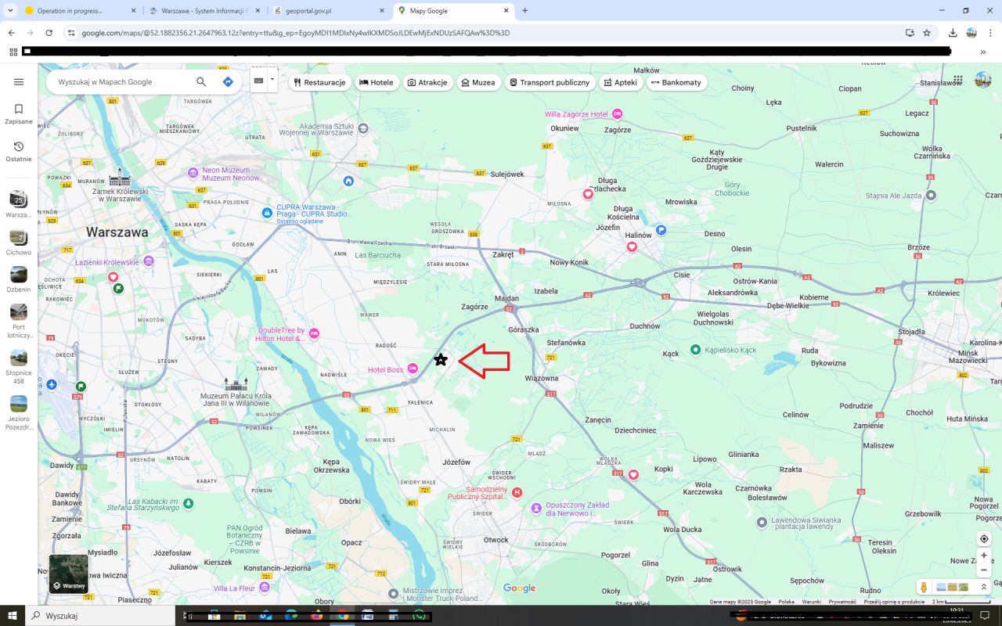Click the Hotel Boss map pin
Screen dimensions: 1002x626
coord(413,369)
